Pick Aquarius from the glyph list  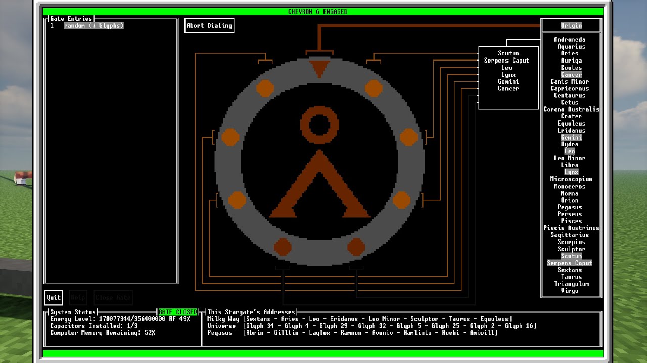coord(571,47)
